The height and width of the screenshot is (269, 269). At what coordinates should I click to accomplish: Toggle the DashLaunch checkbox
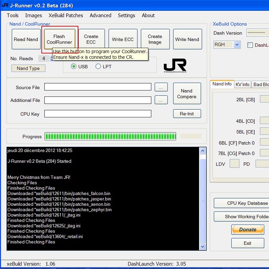[x=250, y=45]
